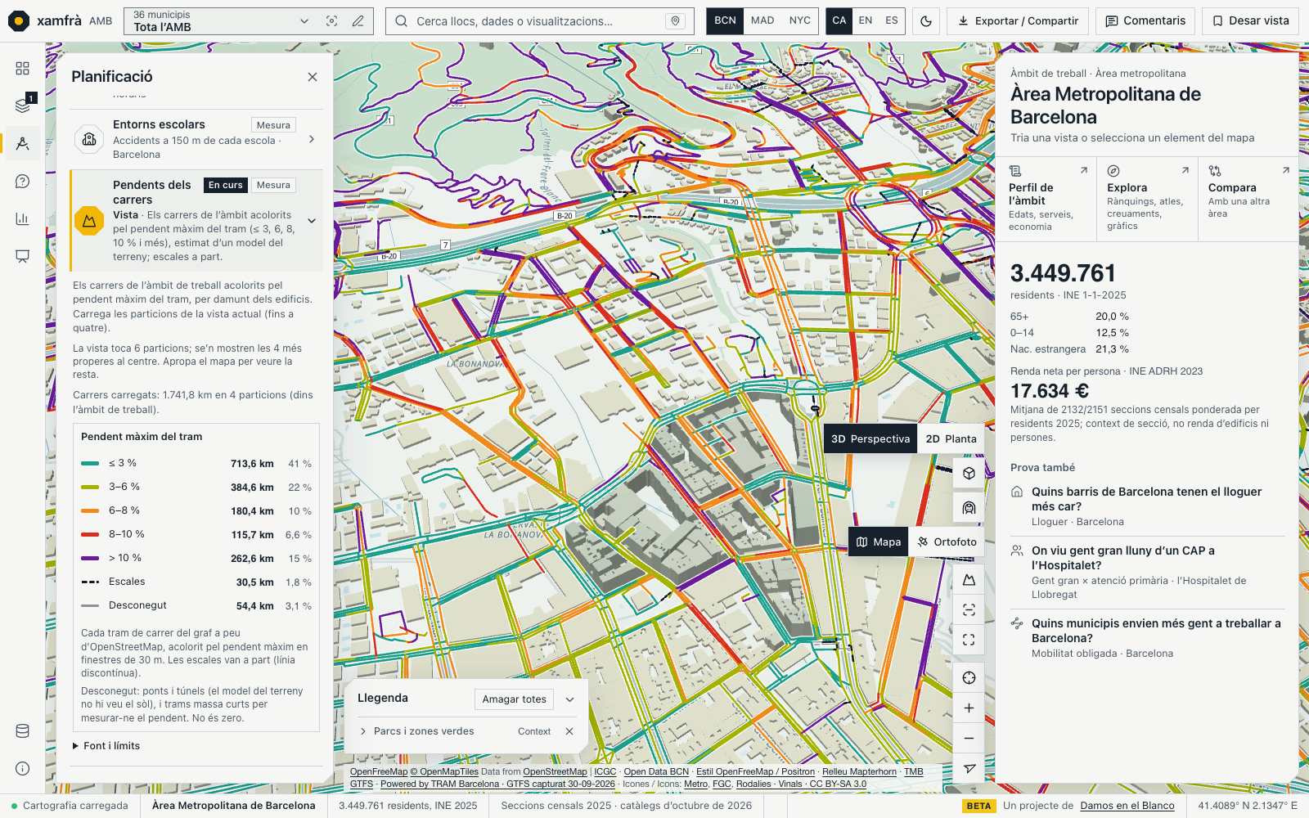The height and width of the screenshot is (818, 1309).
Task: Click the fullscreen icon on map controls
Action: [969, 640]
